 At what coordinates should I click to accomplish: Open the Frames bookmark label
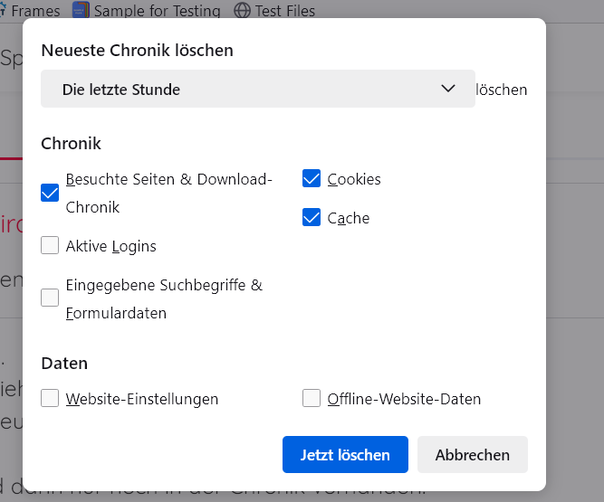[x=36, y=11]
